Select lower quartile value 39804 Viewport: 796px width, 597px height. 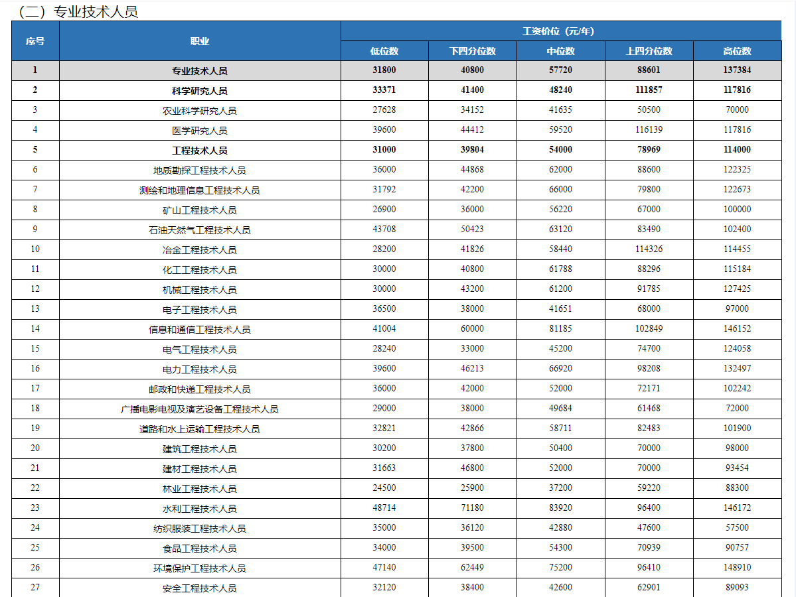[472, 150]
